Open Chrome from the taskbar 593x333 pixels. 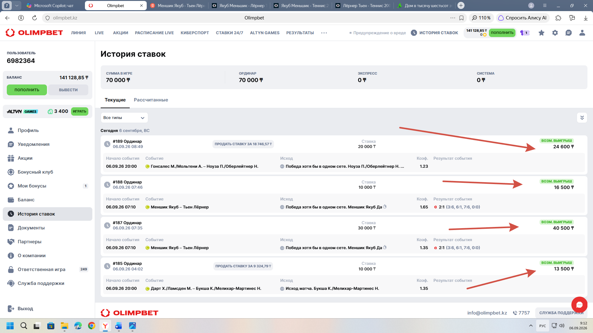(x=92, y=326)
